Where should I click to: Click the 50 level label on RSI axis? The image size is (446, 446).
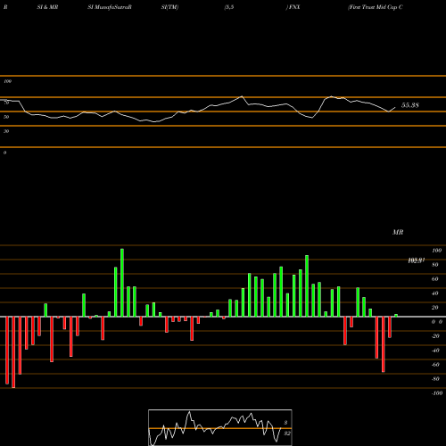[x=6, y=117]
